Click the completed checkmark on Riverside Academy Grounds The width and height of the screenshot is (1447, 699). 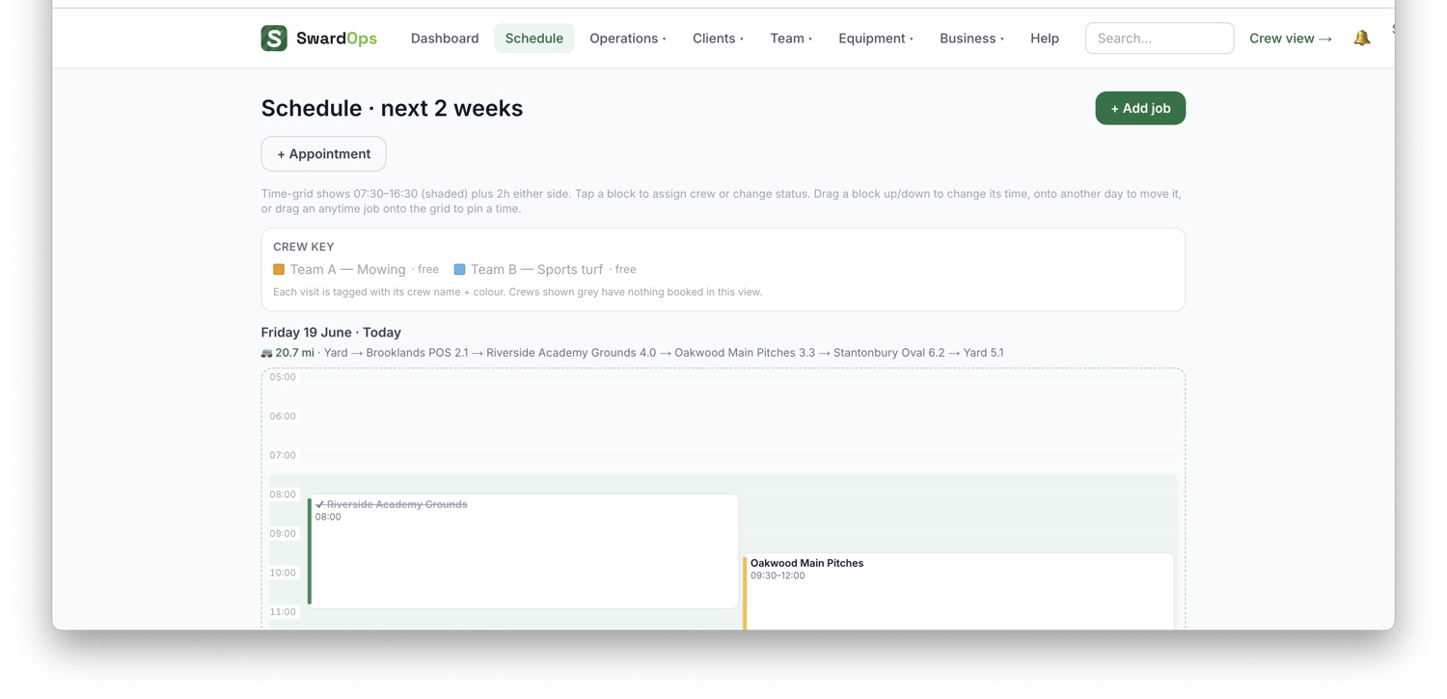(319, 504)
